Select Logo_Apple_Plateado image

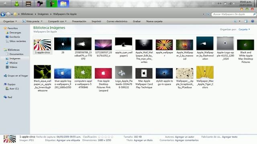tap(124, 72)
